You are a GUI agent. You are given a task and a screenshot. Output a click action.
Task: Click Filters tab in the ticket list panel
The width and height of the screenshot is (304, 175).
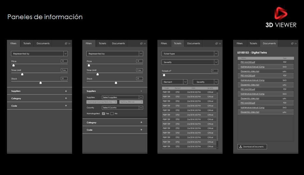click(164, 43)
